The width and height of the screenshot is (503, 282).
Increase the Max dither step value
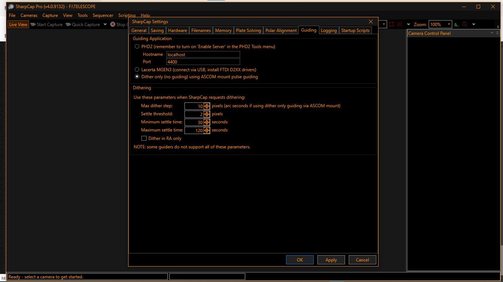tap(207, 104)
